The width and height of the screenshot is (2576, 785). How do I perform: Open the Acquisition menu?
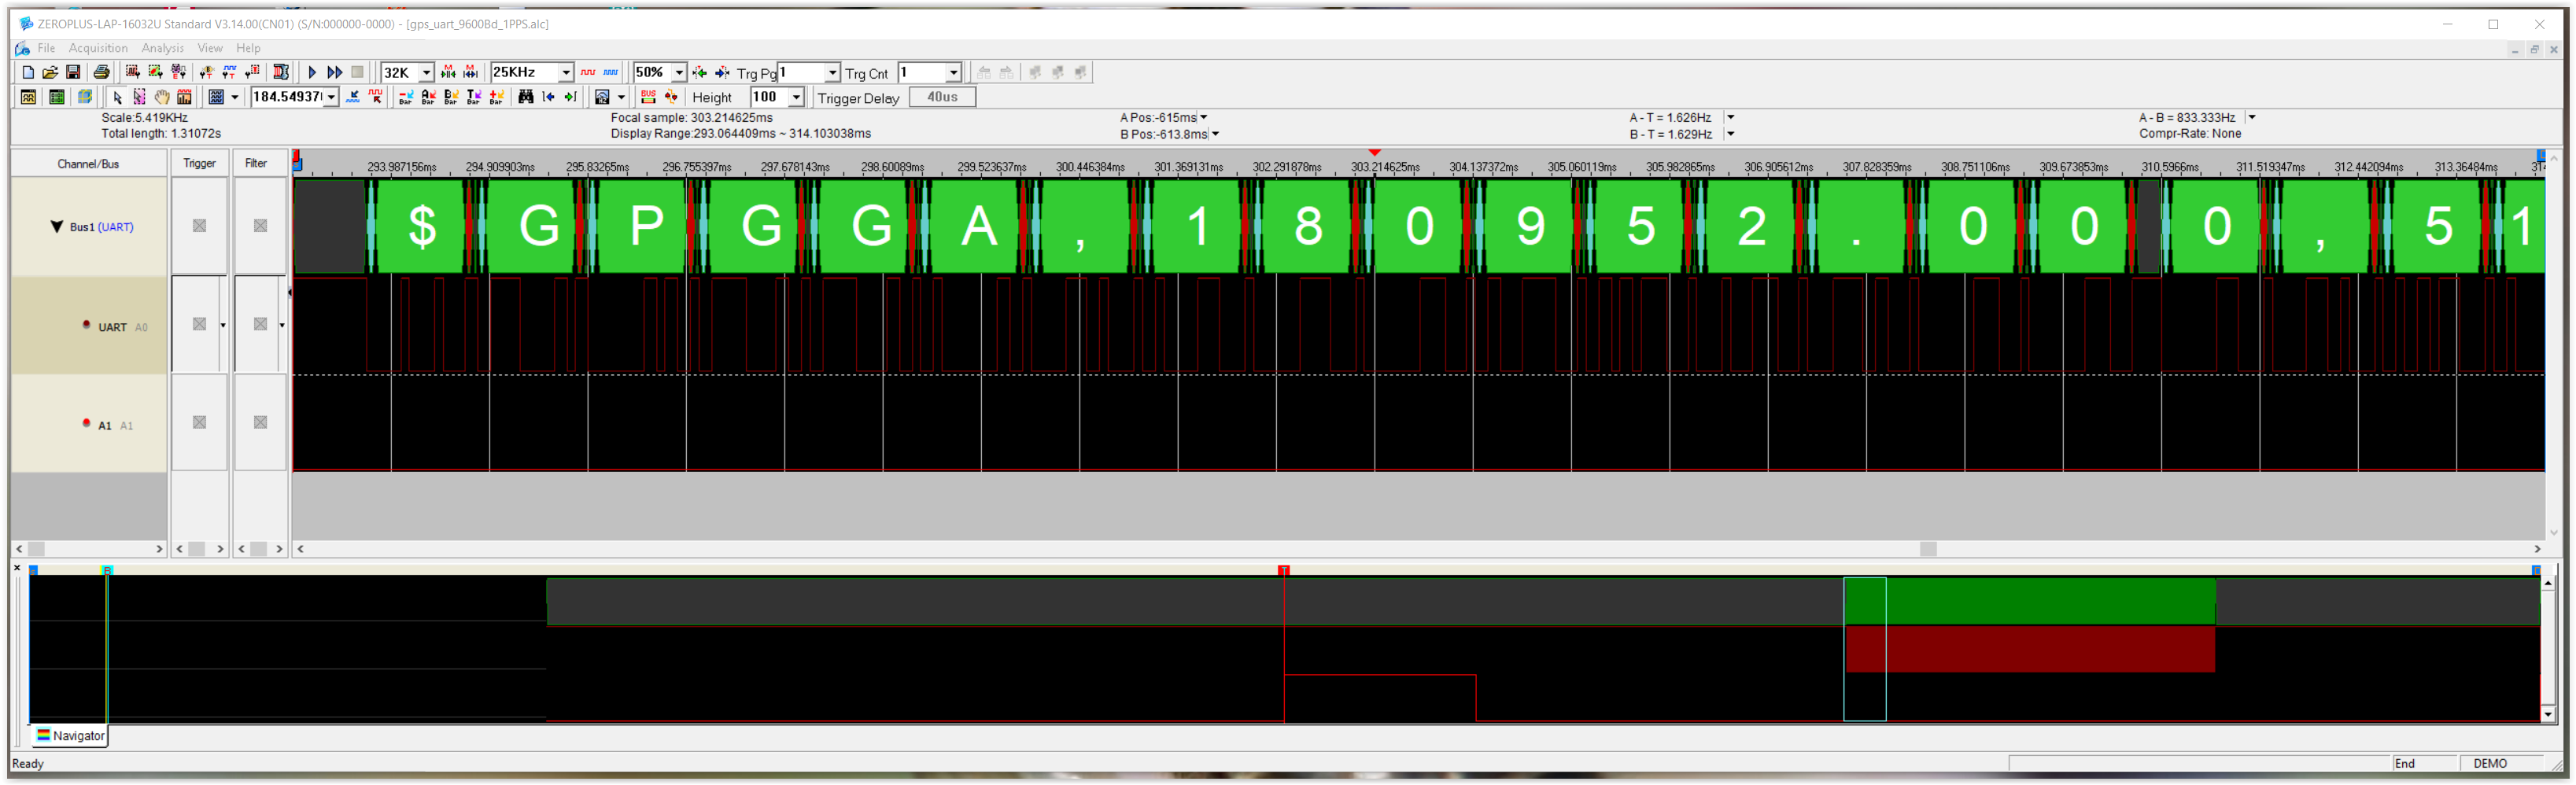(98, 48)
